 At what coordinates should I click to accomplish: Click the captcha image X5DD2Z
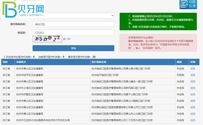47,39
